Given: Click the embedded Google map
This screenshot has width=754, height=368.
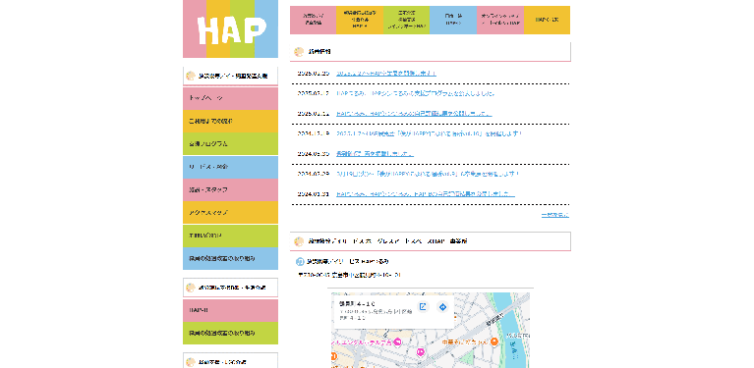Looking at the screenshot, I should pos(431,330).
